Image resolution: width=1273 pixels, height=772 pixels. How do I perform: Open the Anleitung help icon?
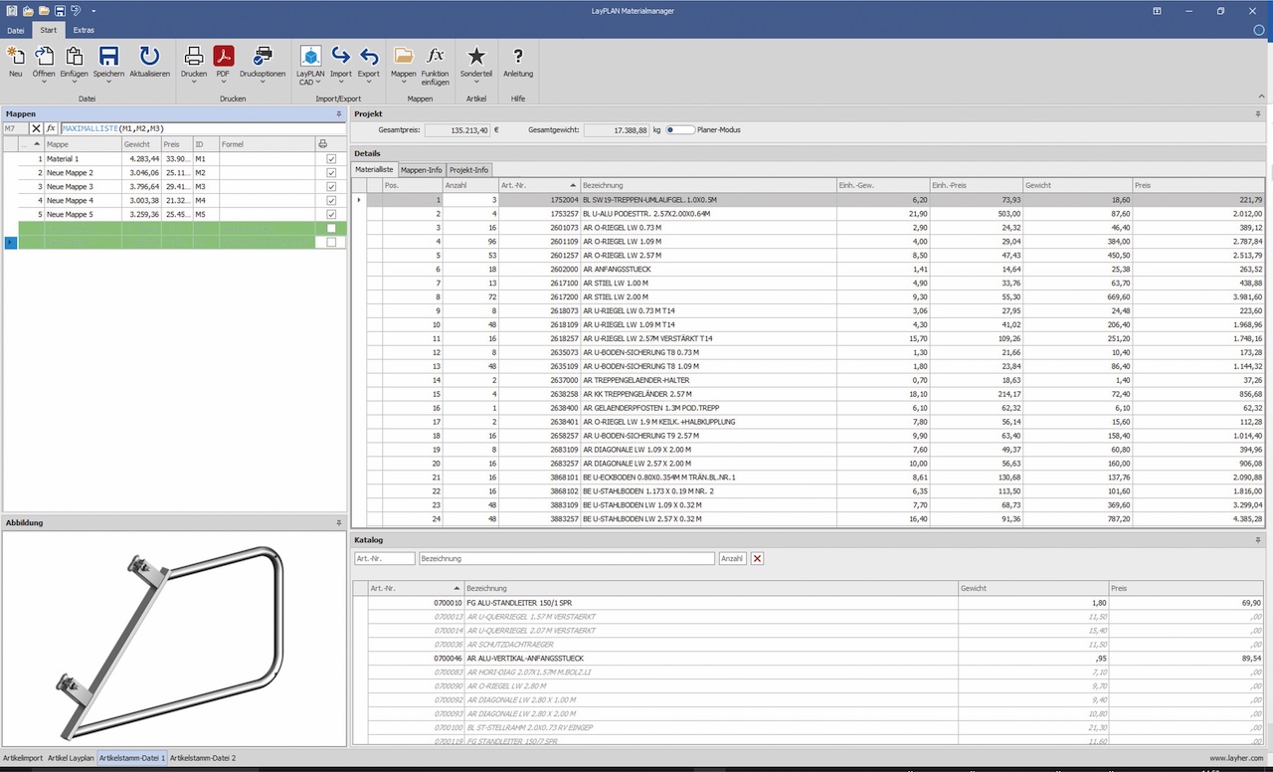(x=518, y=57)
